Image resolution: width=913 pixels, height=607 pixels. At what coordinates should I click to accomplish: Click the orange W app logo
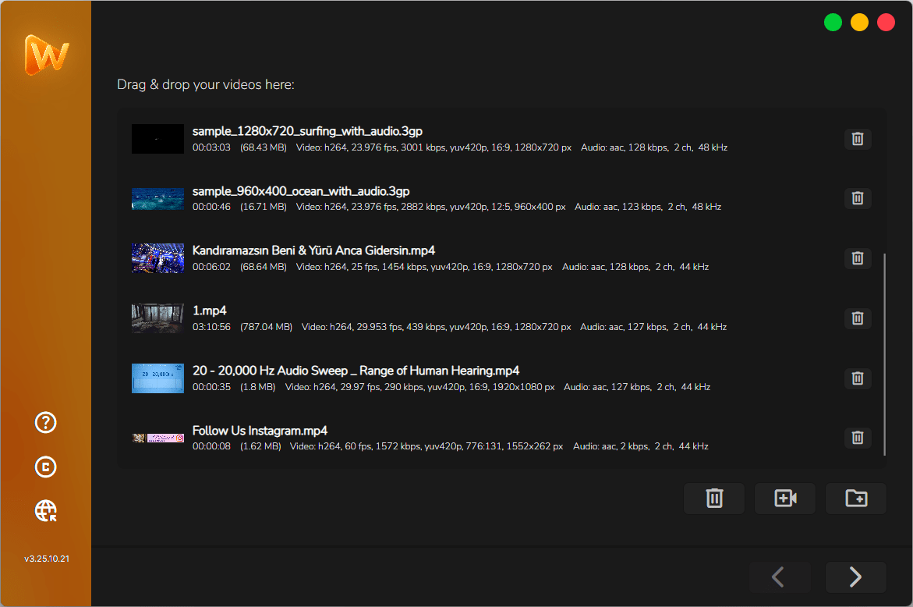(x=47, y=55)
